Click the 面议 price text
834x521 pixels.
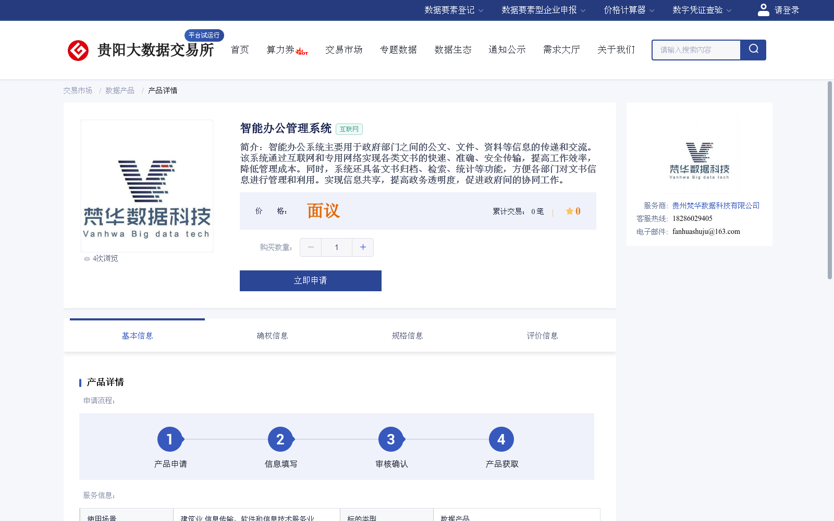[x=323, y=211]
